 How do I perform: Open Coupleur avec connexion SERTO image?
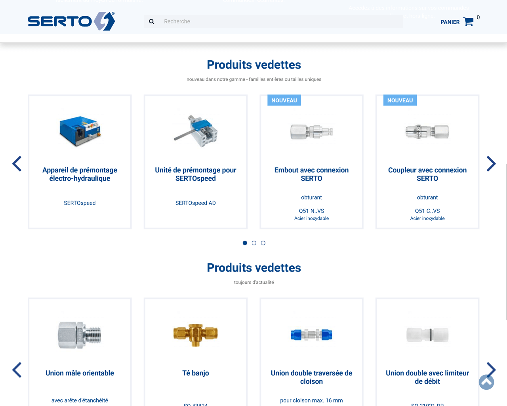(427, 132)
